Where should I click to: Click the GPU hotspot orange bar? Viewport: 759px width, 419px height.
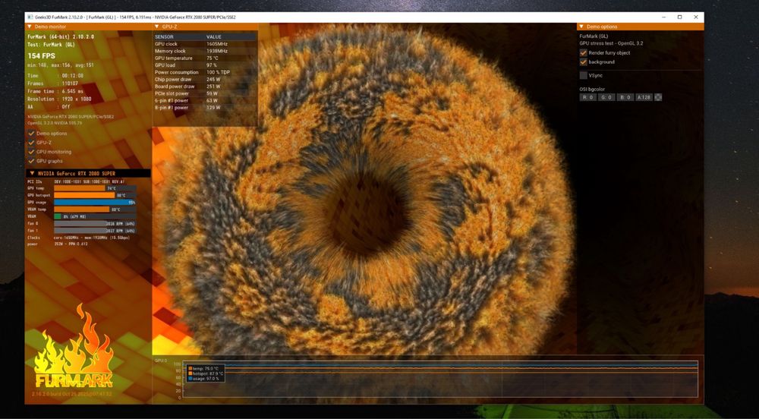[x=84, y=196]
